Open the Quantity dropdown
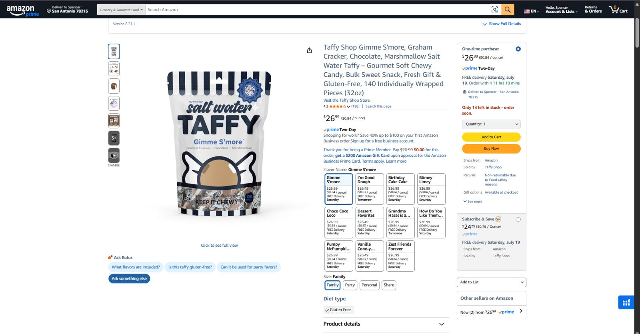The image size is (640, 334). [x=491, y=124]
